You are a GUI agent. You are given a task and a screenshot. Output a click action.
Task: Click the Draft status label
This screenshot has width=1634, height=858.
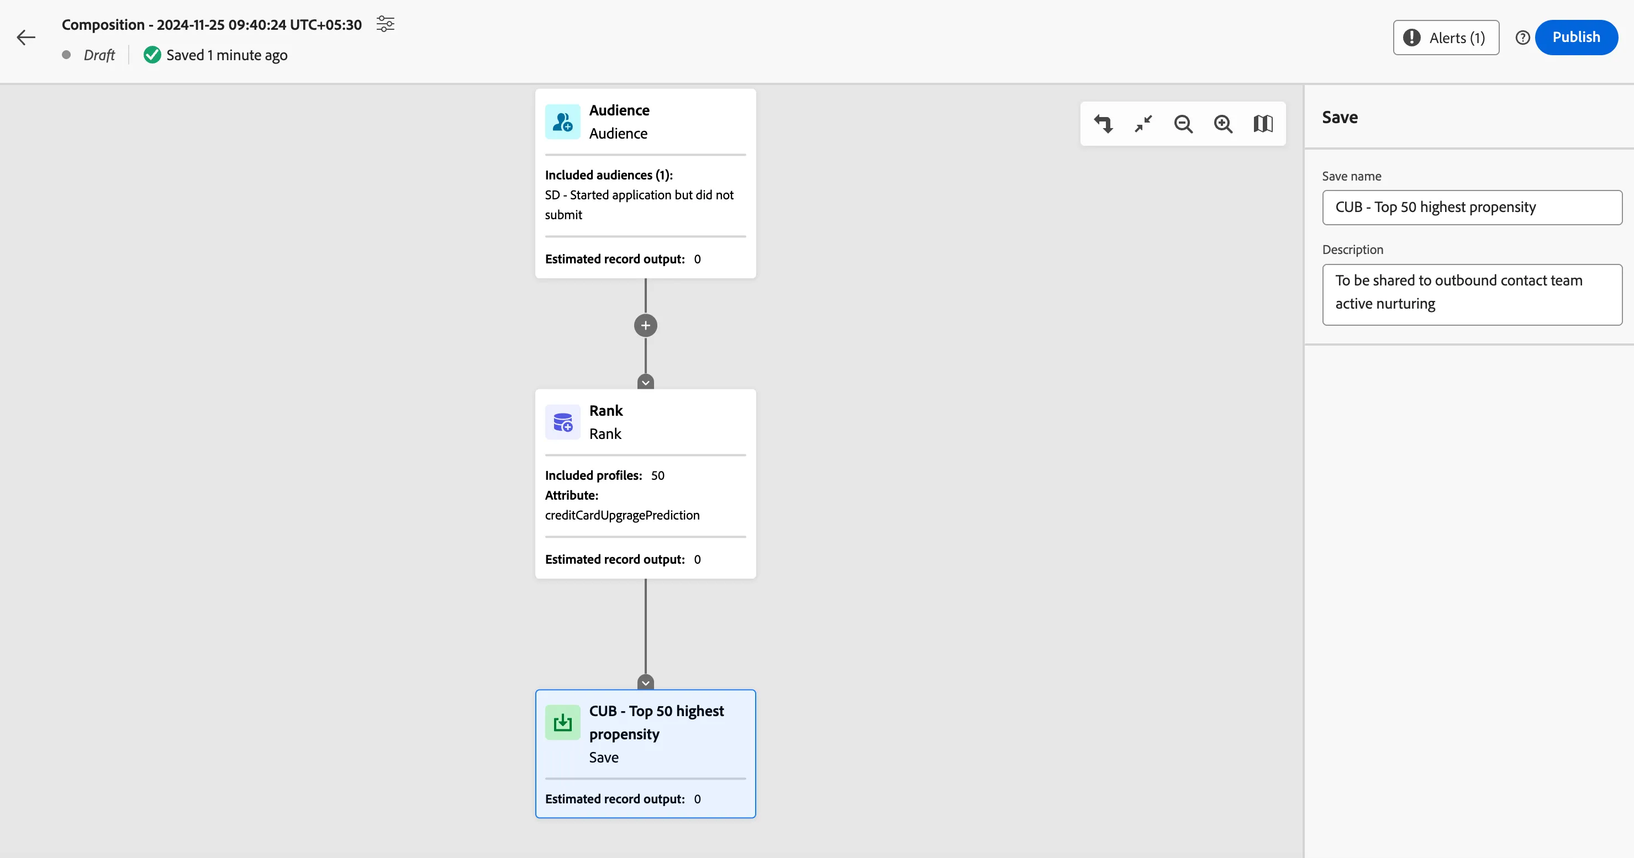coord(99,55)
